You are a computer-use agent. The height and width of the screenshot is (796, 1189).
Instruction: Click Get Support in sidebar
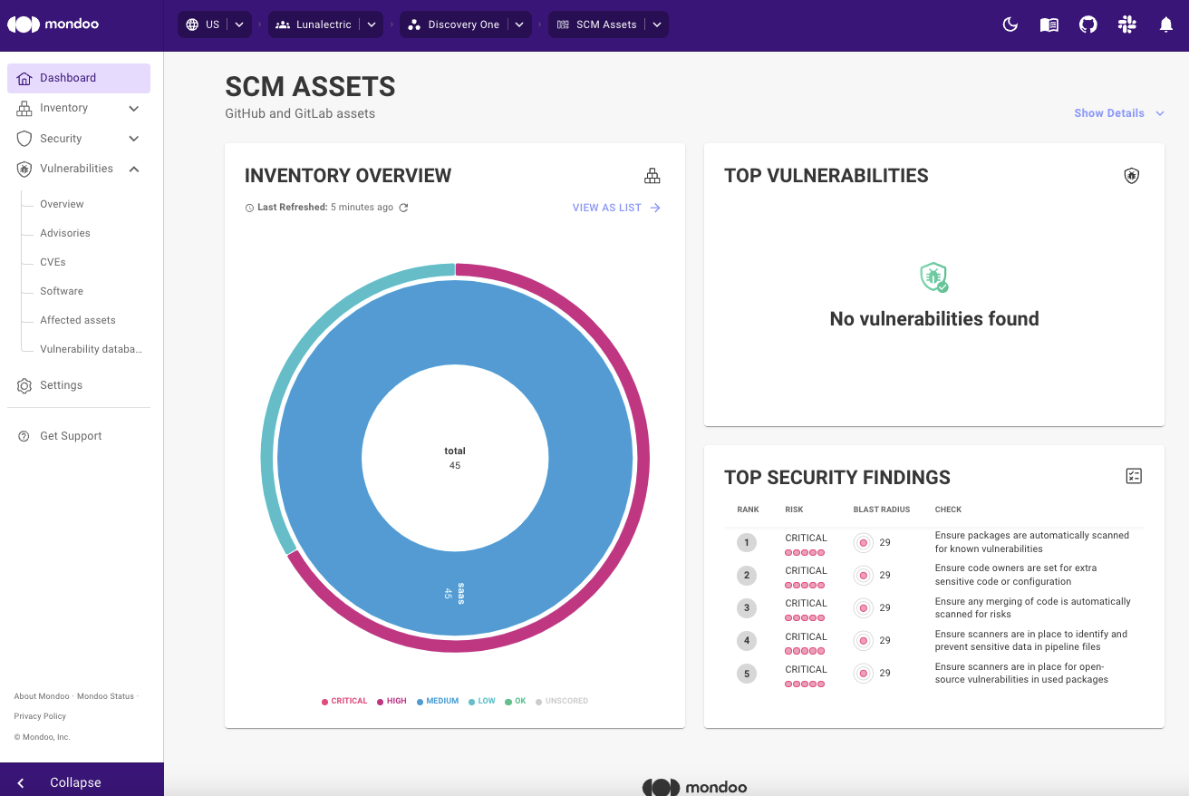(71, 436)
